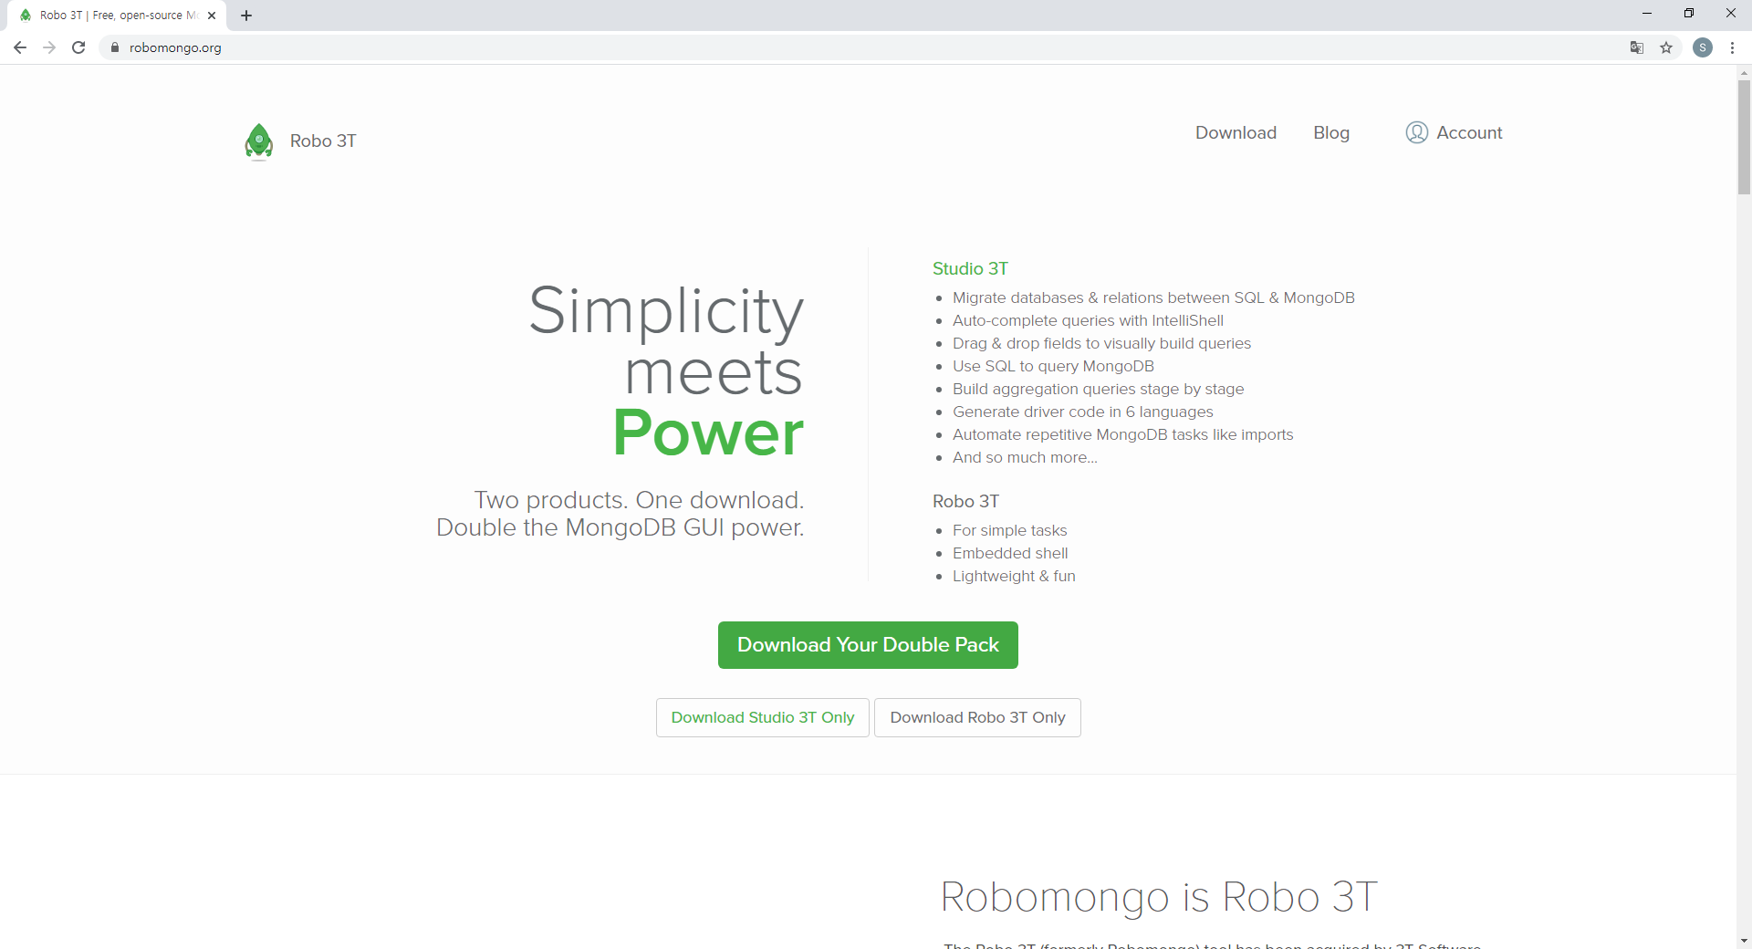The width and height of the screenshot is (1752, 949).
Task: Click Download Robo 3T Only button
Action: coord(977,717)
